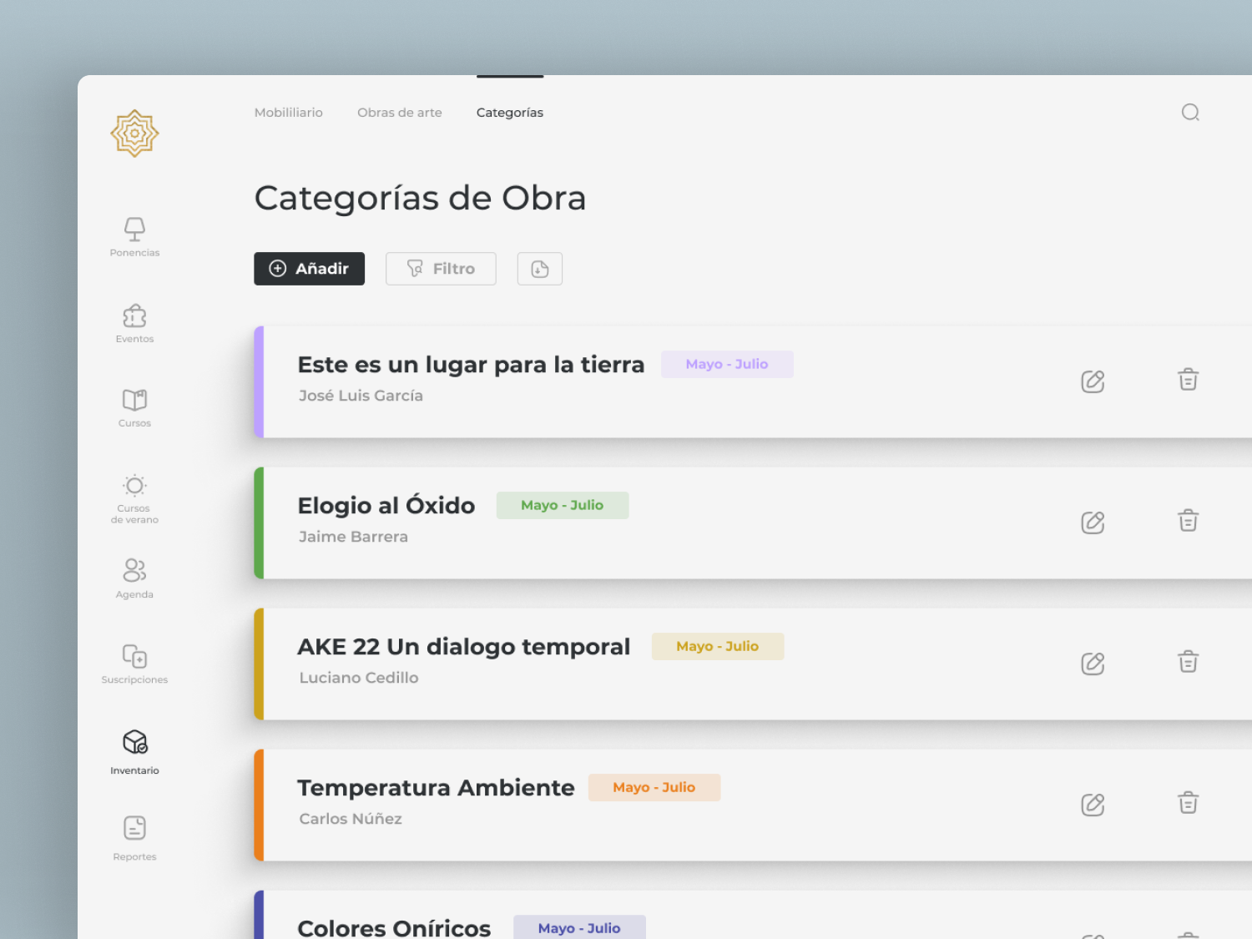
Task: Delete the 'Temperatura Ambiente' category
Action: (1188, 803)
